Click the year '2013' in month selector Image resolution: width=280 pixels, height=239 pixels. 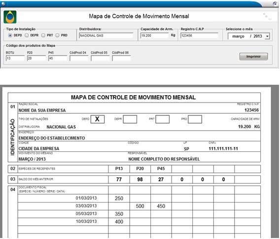coord(258,36)
